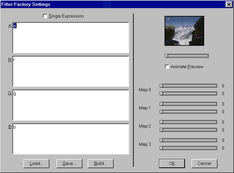The width and height of the screenshot is (234, 173).
Task: Click the upper Map 0 slider
Action: tap(188, 86)
